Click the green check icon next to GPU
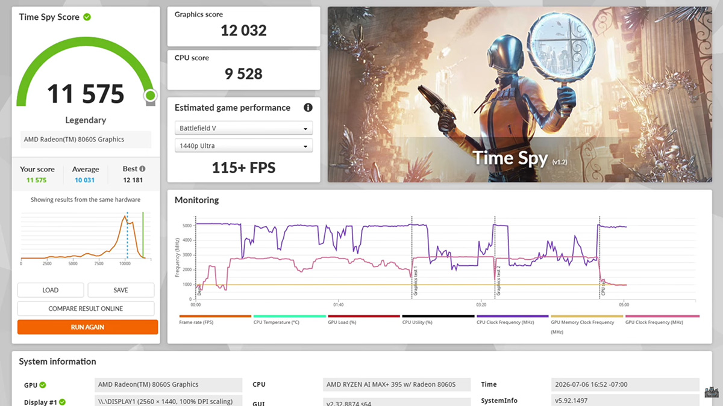The height and width of the screenshot is (406, 723). (43, 385)
